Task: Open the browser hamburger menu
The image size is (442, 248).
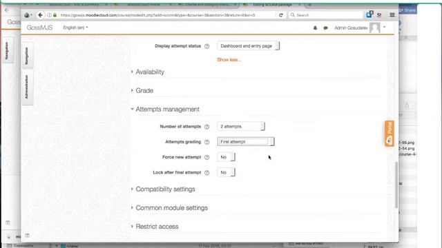Action: [392, 15]
